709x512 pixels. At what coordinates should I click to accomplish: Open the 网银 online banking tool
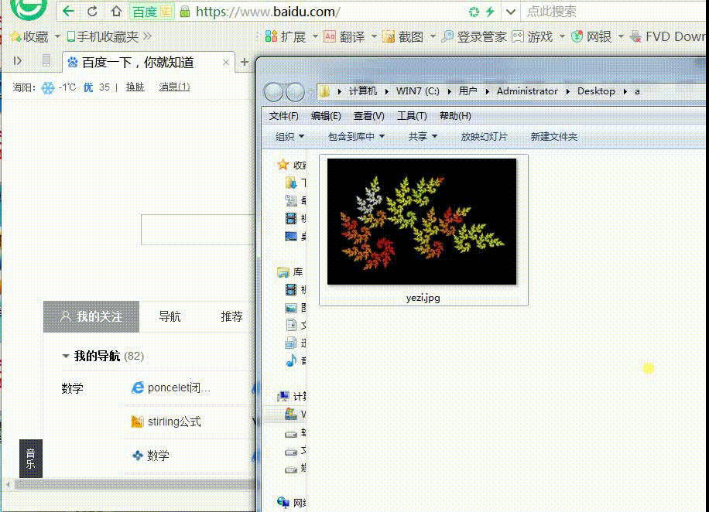point(591,36)
